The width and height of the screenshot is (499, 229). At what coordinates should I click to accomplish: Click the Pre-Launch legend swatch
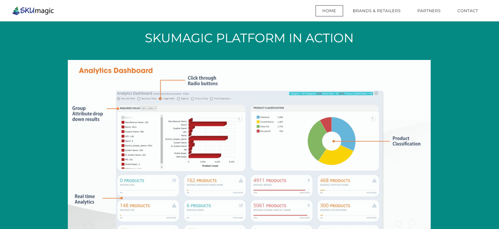[x=258, y=131]
